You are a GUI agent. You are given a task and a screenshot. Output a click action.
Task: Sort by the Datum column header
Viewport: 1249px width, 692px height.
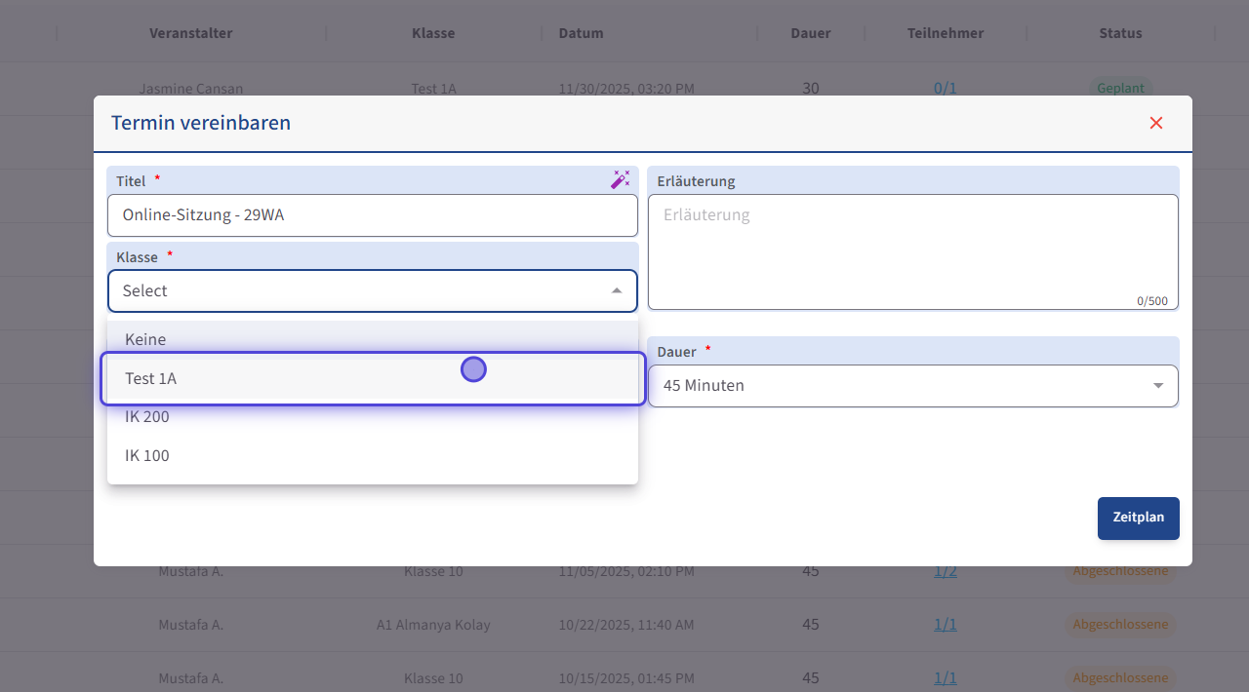581,33
